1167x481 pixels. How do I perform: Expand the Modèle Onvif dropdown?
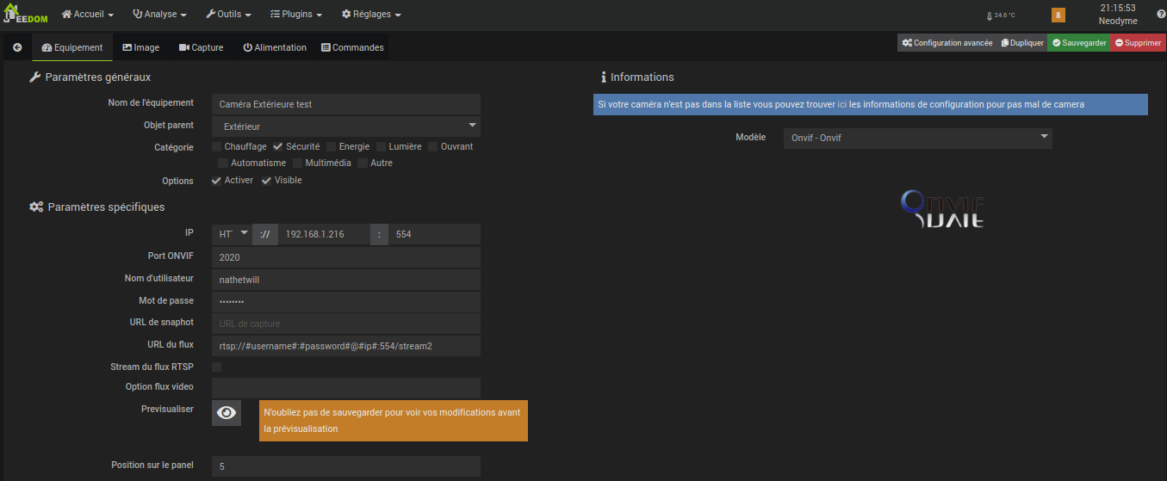[x=917, y=138]
